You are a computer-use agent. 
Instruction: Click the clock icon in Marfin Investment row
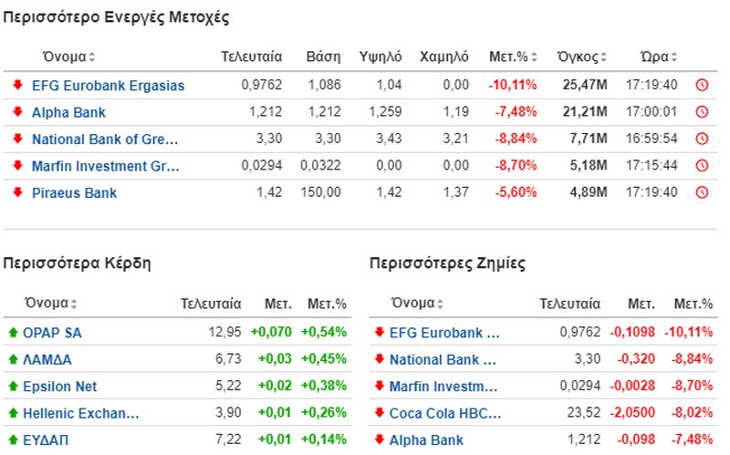coord(702,166)
